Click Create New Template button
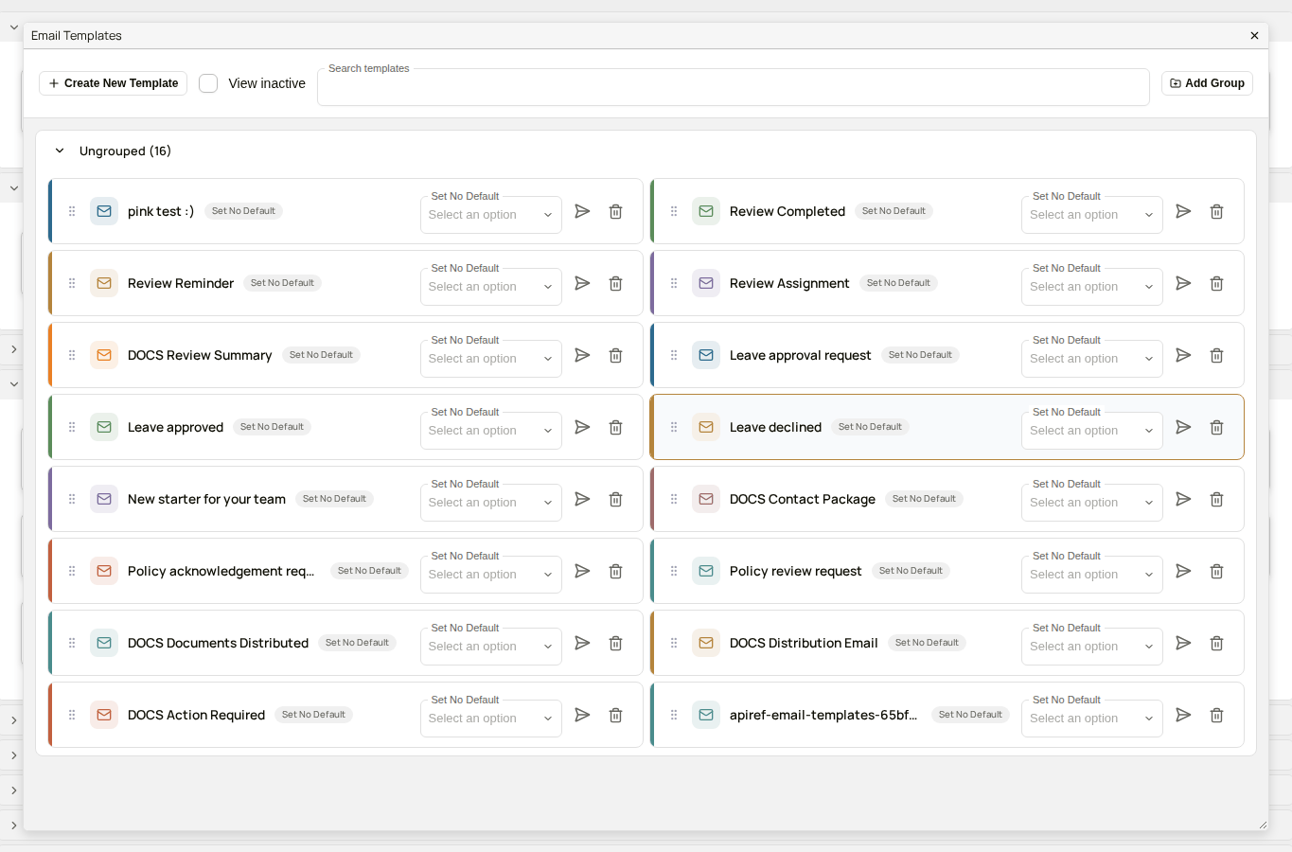 (x=113, y=83)
